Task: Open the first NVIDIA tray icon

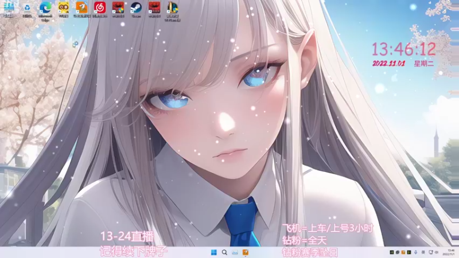Action: coord(392,252)
